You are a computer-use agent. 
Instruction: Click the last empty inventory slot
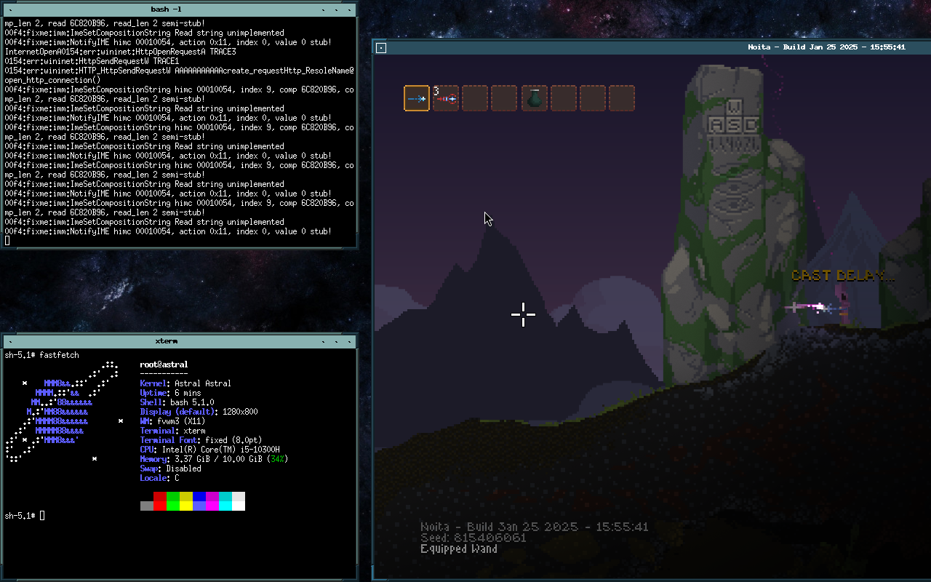[622, 98]
